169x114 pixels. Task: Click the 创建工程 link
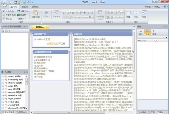(x=51, y=43)
